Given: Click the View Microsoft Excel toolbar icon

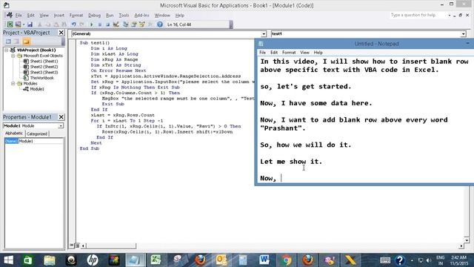Looking at the screenshot, I should [10, 24].
